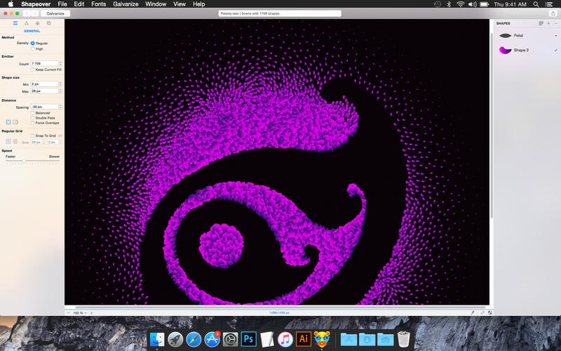Toggle the Shape 2 checkmark

point(556,50)
